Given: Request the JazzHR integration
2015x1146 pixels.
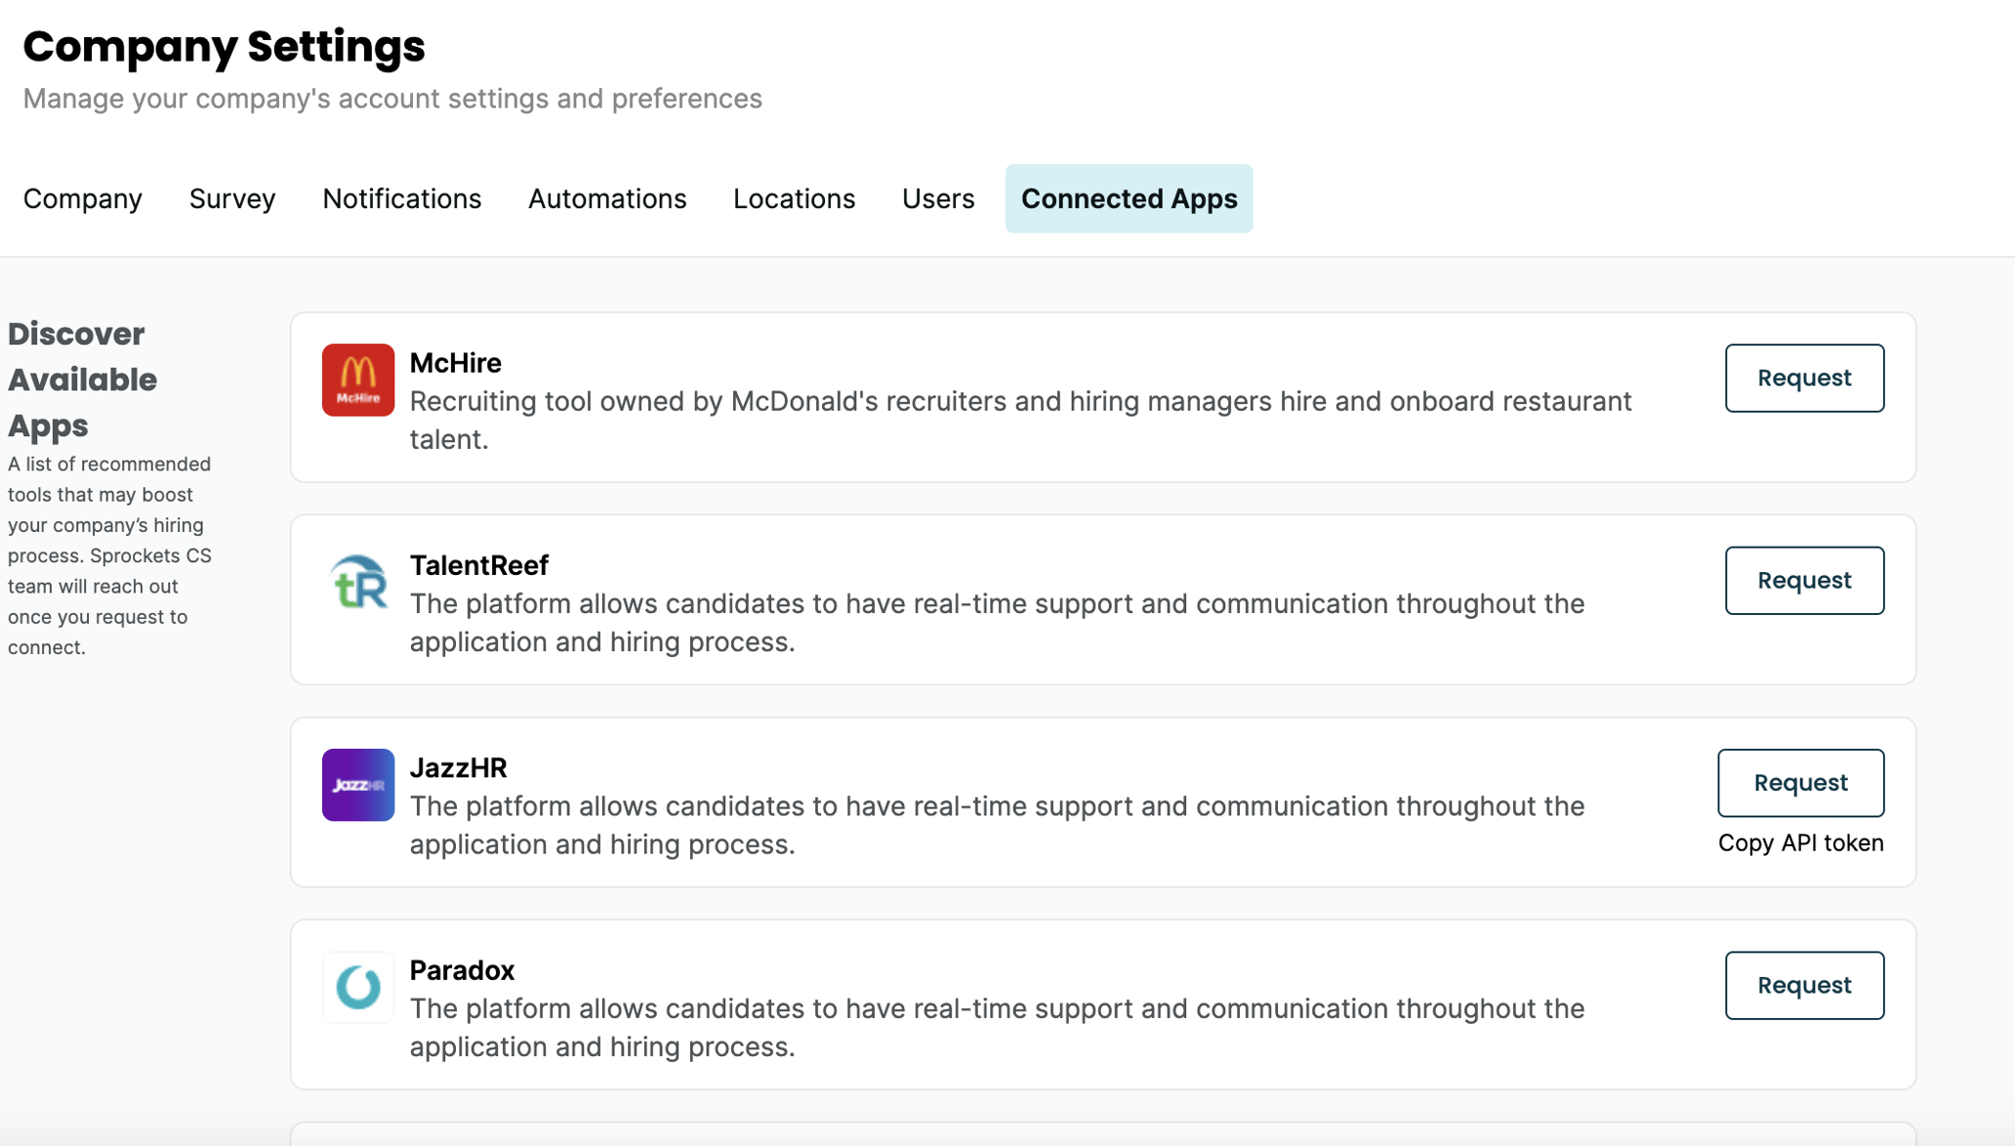Looking at the screenshot, I should (1800, 783).
